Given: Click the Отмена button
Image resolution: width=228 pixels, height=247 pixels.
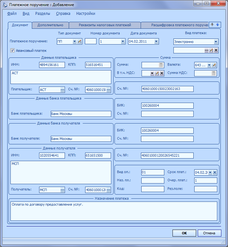Looking at the screenshot, I should [x=209, y=233].
